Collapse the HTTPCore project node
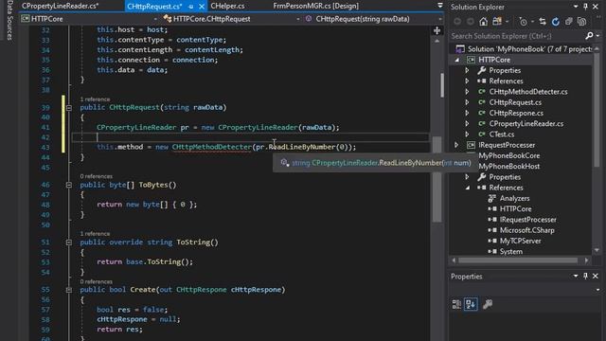This screenshot has width=606, height=341. click(457, 60)
